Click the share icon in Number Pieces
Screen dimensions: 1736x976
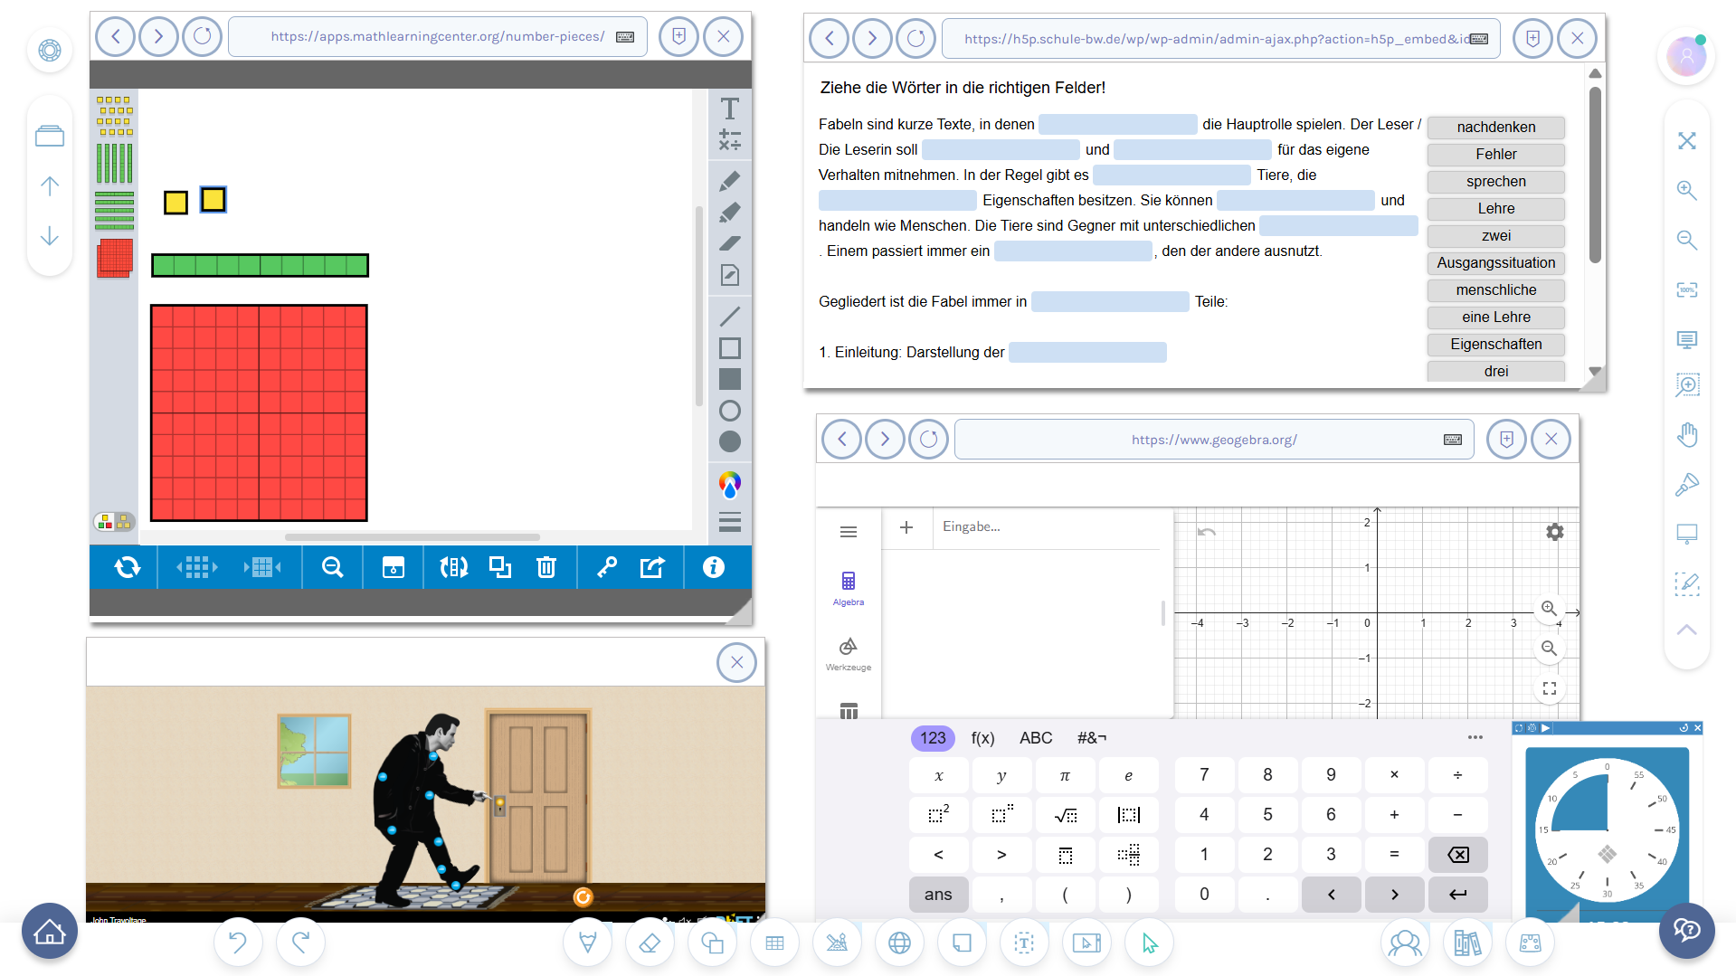pyautogui.click(x=652, y=567)
